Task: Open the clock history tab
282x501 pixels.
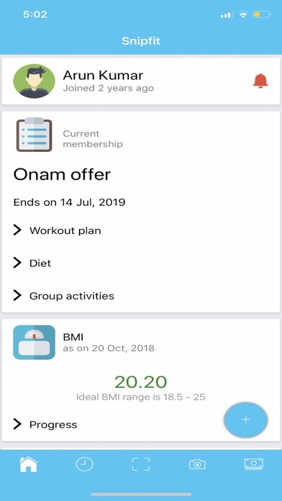Action: (x=85, y=464)
